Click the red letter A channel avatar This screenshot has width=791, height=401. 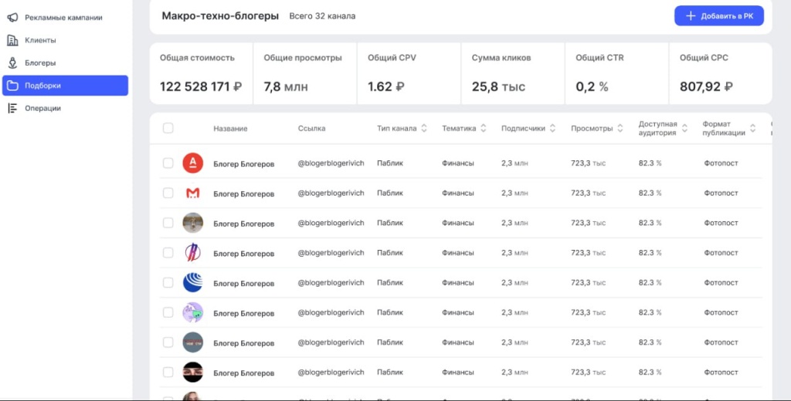coord(192,163)
